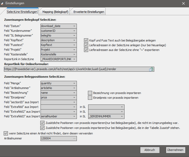Open Erweiterte Einstellungen tab
The image size is (189, 157).
89,12
